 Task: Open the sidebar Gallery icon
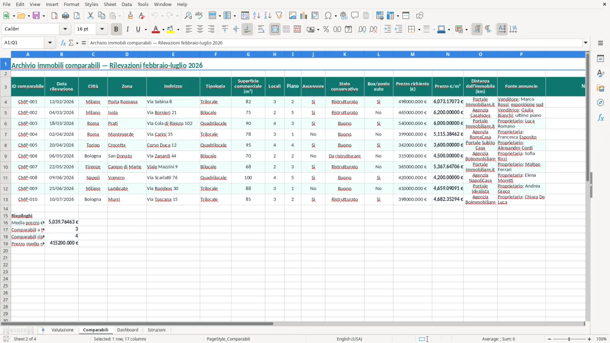click(600, 88)
